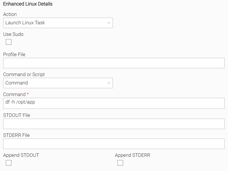The width and height of the screenshot is (228, 171).
Task: Click the Profile File label
Action: 14,54
